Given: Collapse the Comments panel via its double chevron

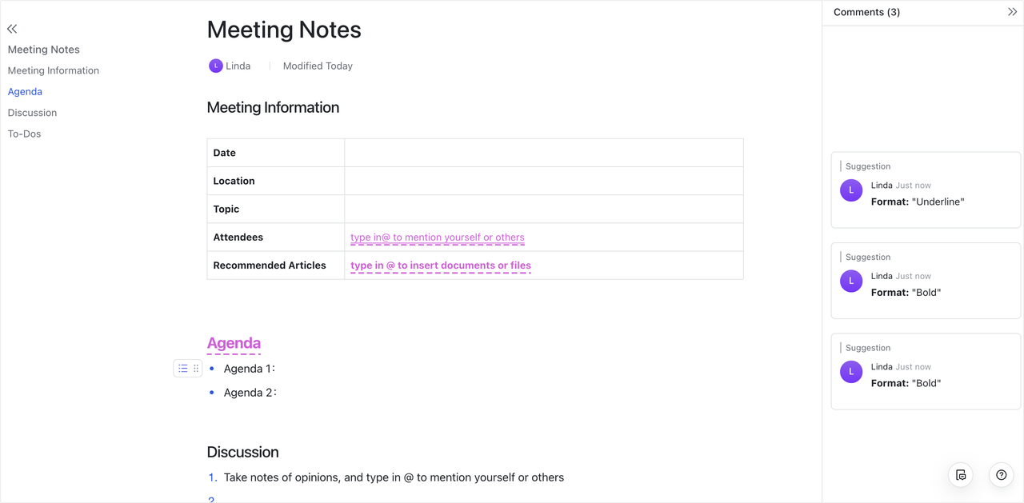Looking at the screenshot, I should point(1013,11).
